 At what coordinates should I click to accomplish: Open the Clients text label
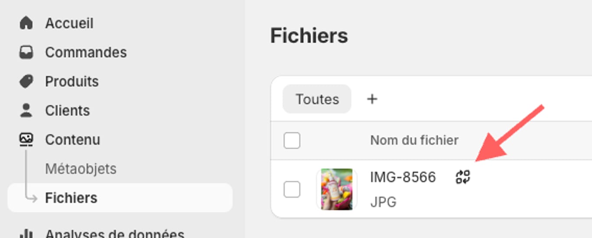[x=68, y=110]
